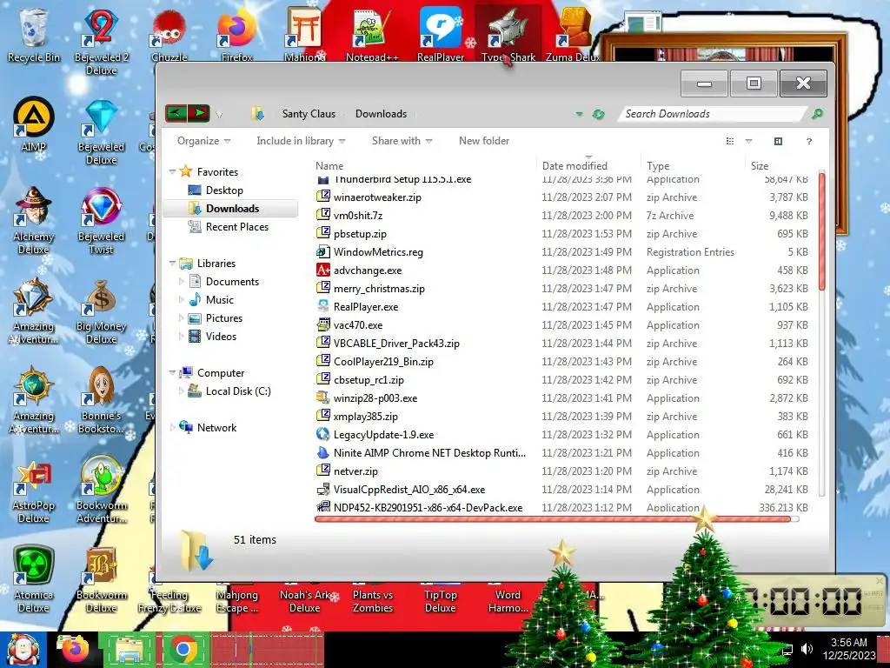Select Desktop under Favorites
This screenshot has height=668, width=890.
click(x=224, y=190)
